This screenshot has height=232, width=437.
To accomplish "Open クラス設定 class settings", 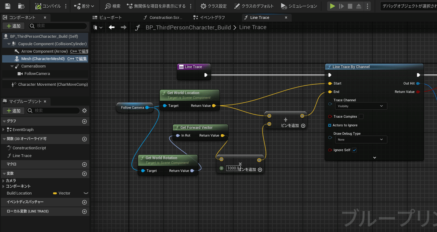I will click(213, 6).
